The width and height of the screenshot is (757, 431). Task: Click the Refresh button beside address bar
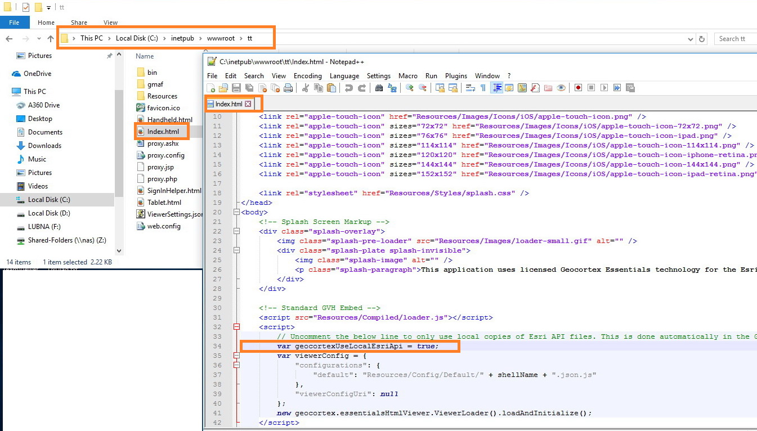coord(701,39)
